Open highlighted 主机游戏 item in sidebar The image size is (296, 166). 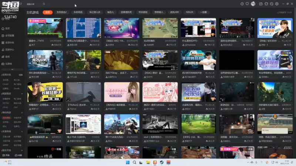coord(6,118)
